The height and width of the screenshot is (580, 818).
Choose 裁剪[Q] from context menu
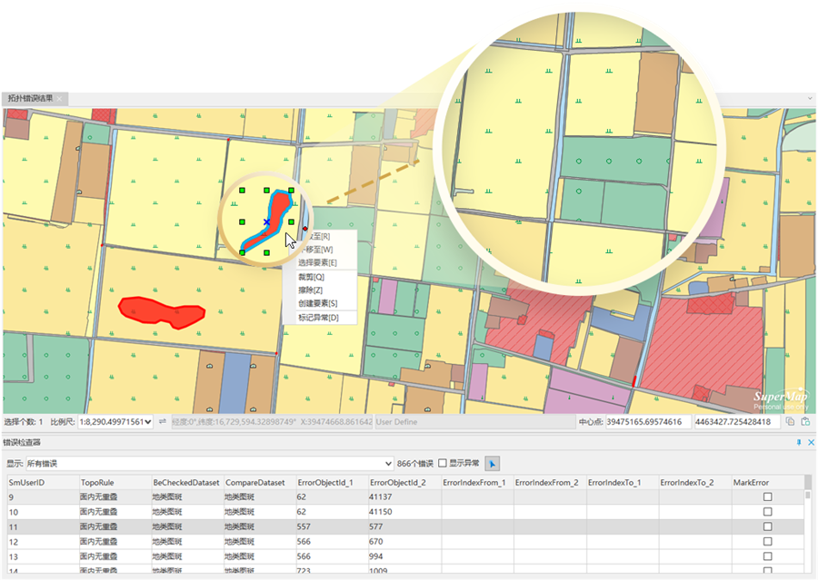click(312, 277)
